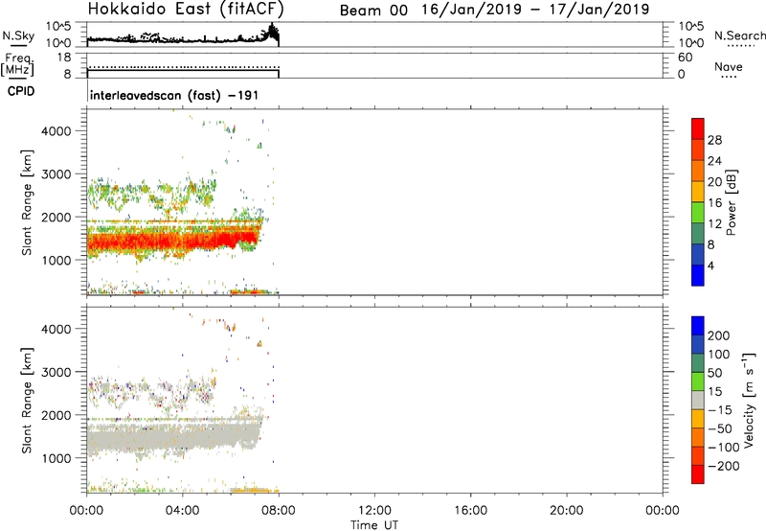Click the '4000' tick of the power panel
Screen dimensions: 766x531
pyautogui.click(x=56, y=131)
